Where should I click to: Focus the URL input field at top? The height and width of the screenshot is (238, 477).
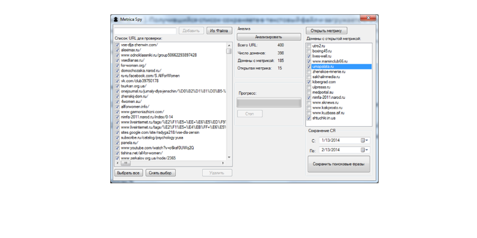click(145, 31)
